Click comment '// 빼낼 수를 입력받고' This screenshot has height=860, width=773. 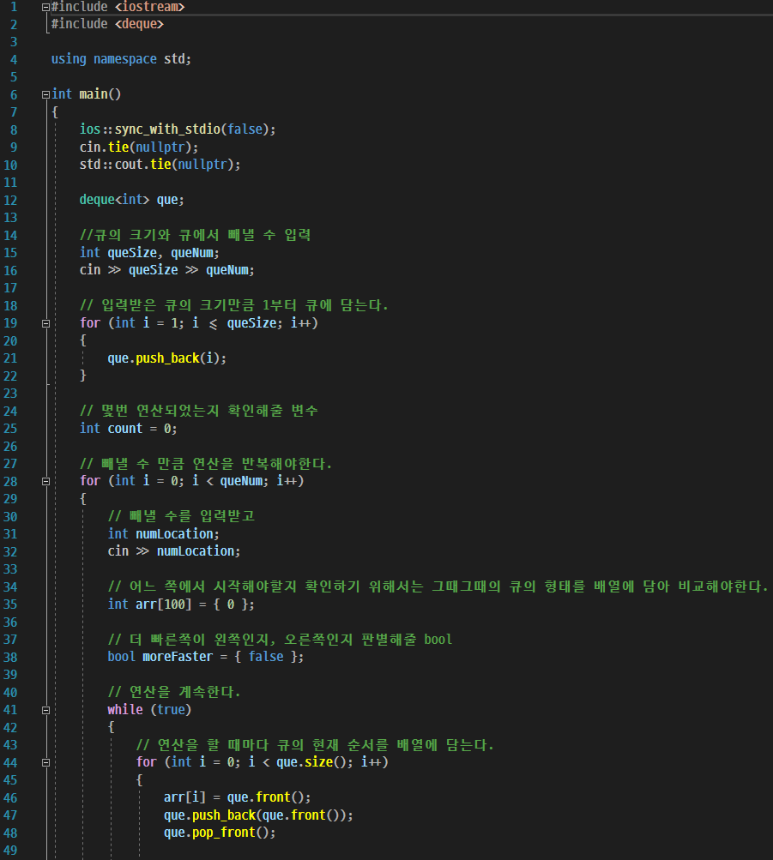[x=182, y=516]
